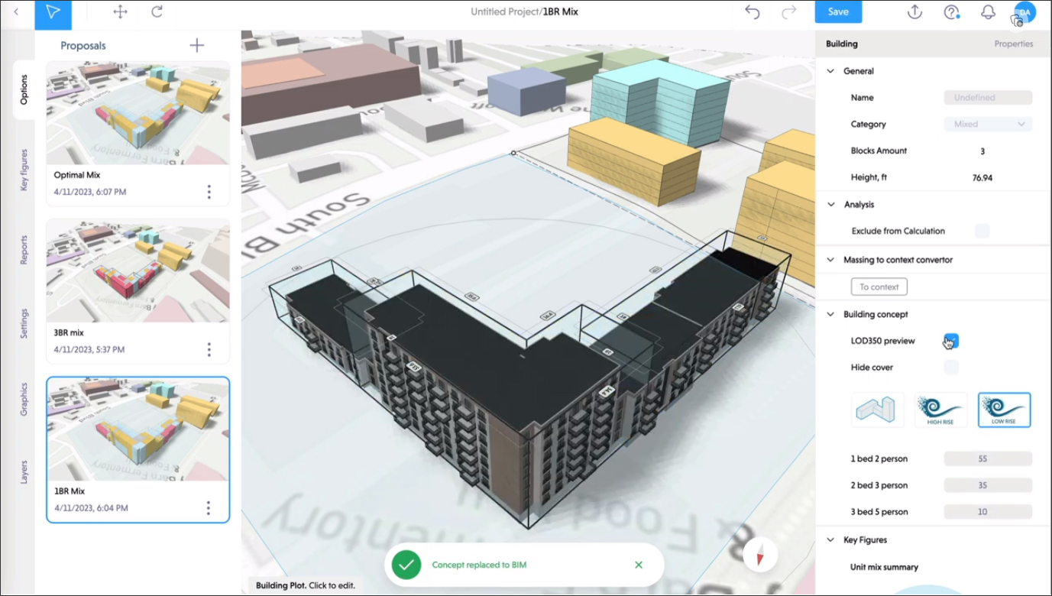Image resolution: width=1052 pixels, height=596 pixels.
Task: Edit the 1 bed 2 person value
Action: point(988,458)
